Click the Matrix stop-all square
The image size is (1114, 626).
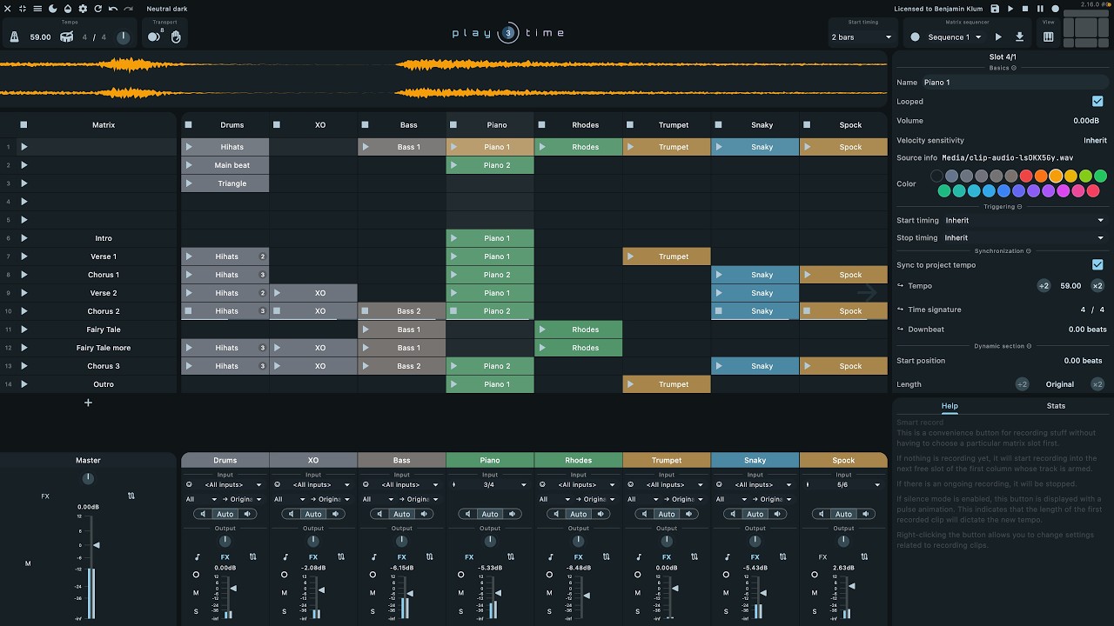tap(23, 125)
